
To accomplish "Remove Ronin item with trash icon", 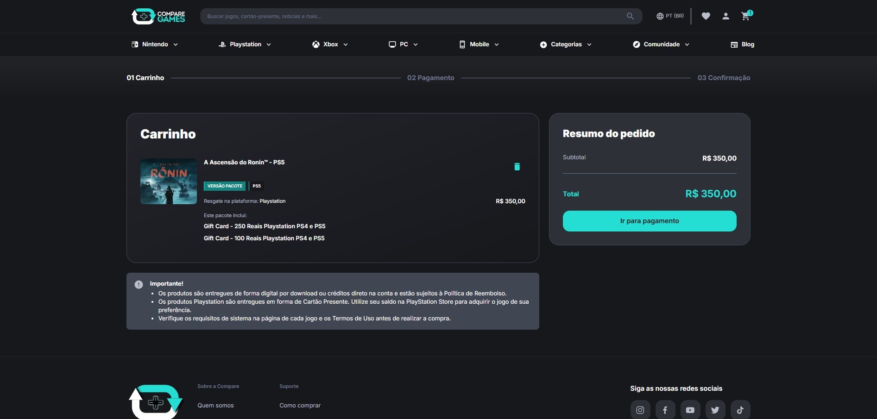I will tap(517, 167).
